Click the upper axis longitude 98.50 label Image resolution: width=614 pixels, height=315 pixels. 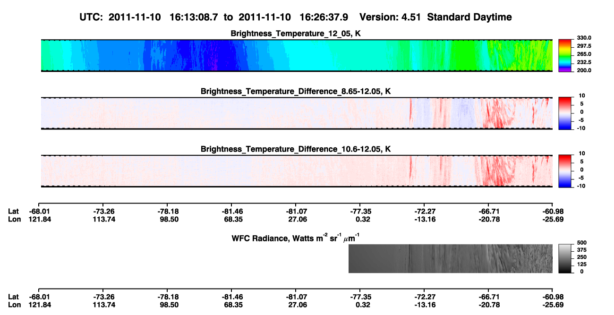point(167,219)
